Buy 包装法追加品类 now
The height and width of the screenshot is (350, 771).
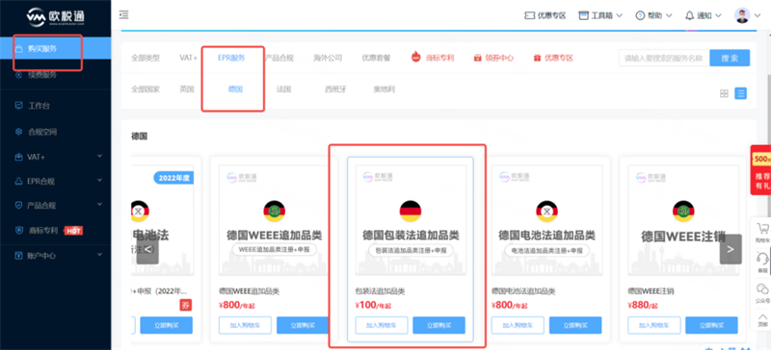coord(439,325)
